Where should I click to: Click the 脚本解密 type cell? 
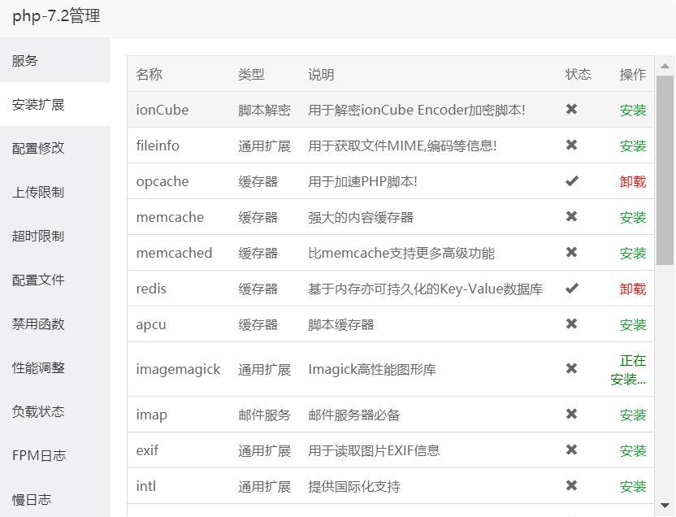coord(264,110)
